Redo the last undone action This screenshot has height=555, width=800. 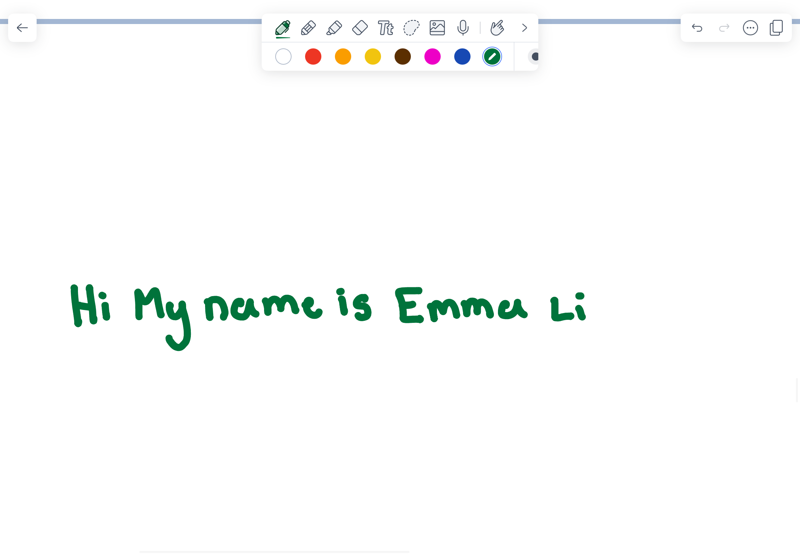click(724, 28)
